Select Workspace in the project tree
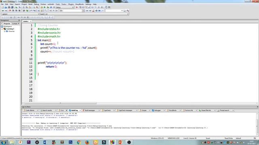Image resolution: width=259 pixels, height=145 pixels. pyautogui.click(x=8, y=26)
